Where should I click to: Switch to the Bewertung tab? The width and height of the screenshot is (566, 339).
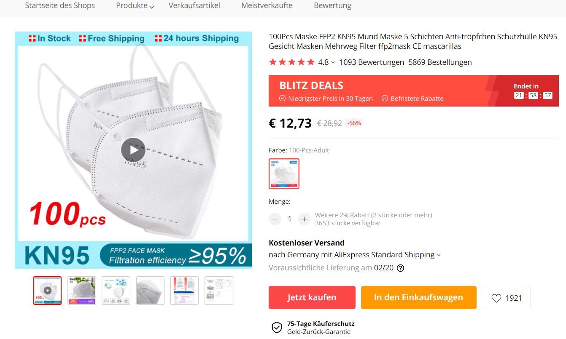pyautogui.click(x=332, y=5)
